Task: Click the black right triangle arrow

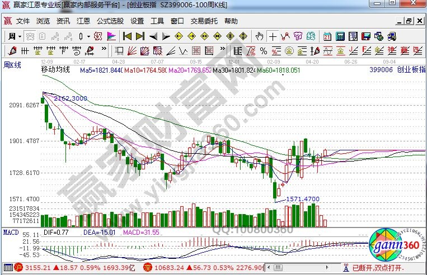Action: (166, 36)
